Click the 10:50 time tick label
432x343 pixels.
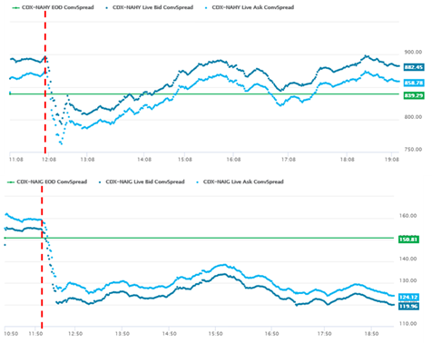[x=11, y=334]
